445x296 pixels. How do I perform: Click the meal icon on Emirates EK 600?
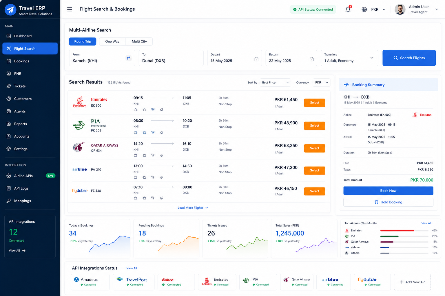153,110
